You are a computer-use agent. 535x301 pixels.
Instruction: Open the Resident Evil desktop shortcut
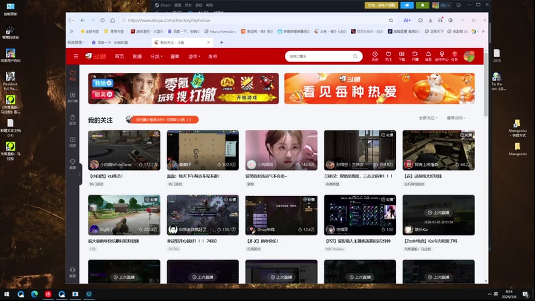tap(10, 81)
